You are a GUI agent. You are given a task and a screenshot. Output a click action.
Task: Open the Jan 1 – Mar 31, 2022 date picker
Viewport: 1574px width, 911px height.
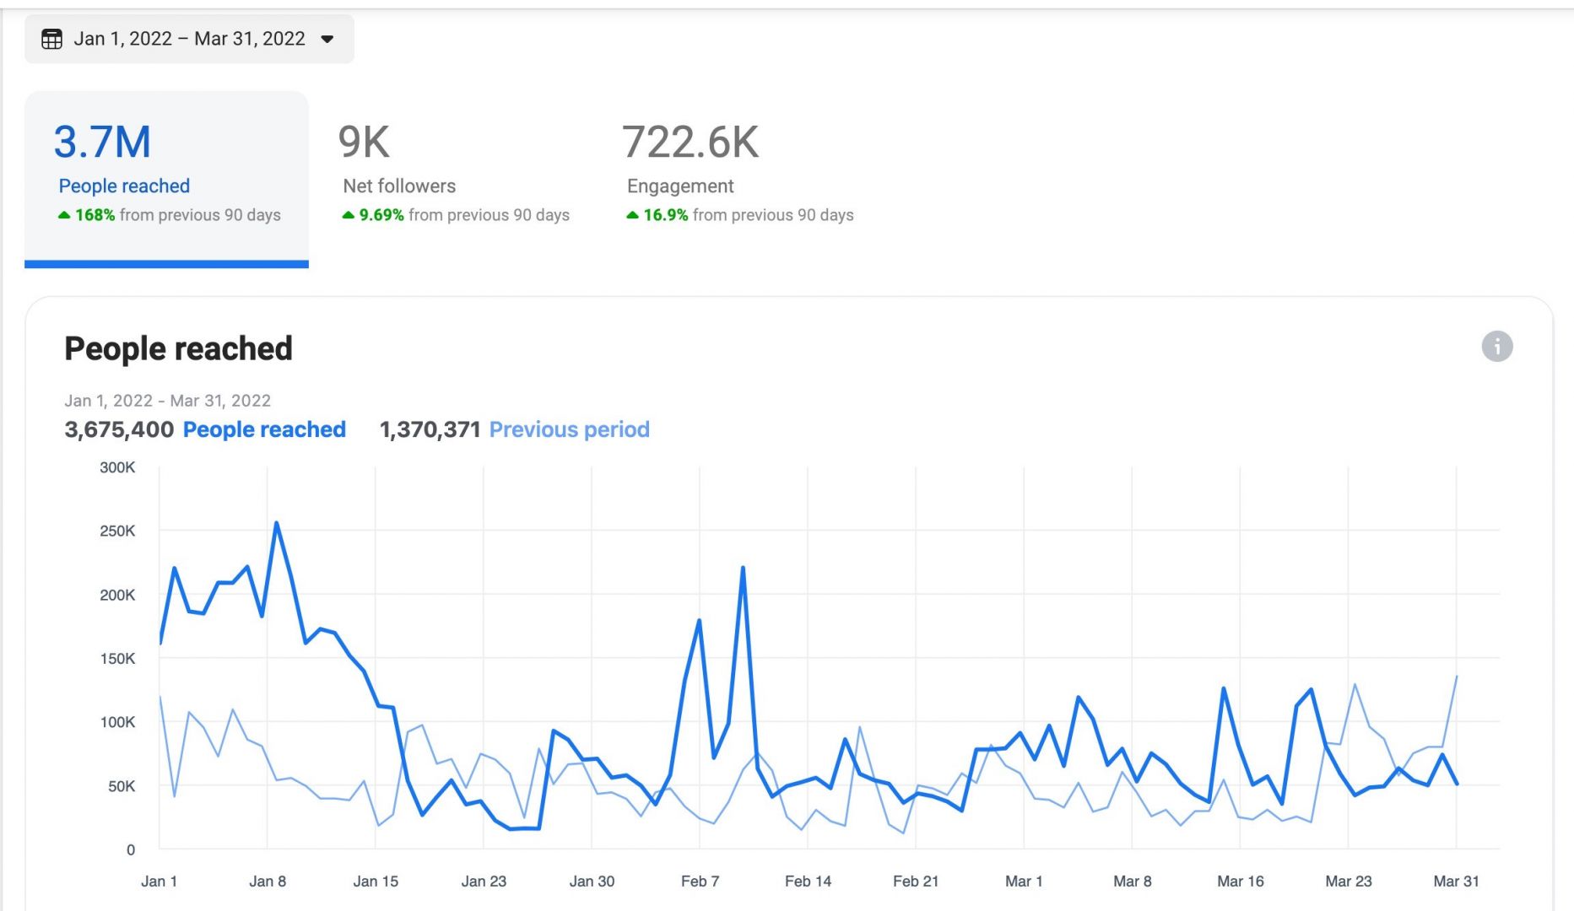point(189,39)
